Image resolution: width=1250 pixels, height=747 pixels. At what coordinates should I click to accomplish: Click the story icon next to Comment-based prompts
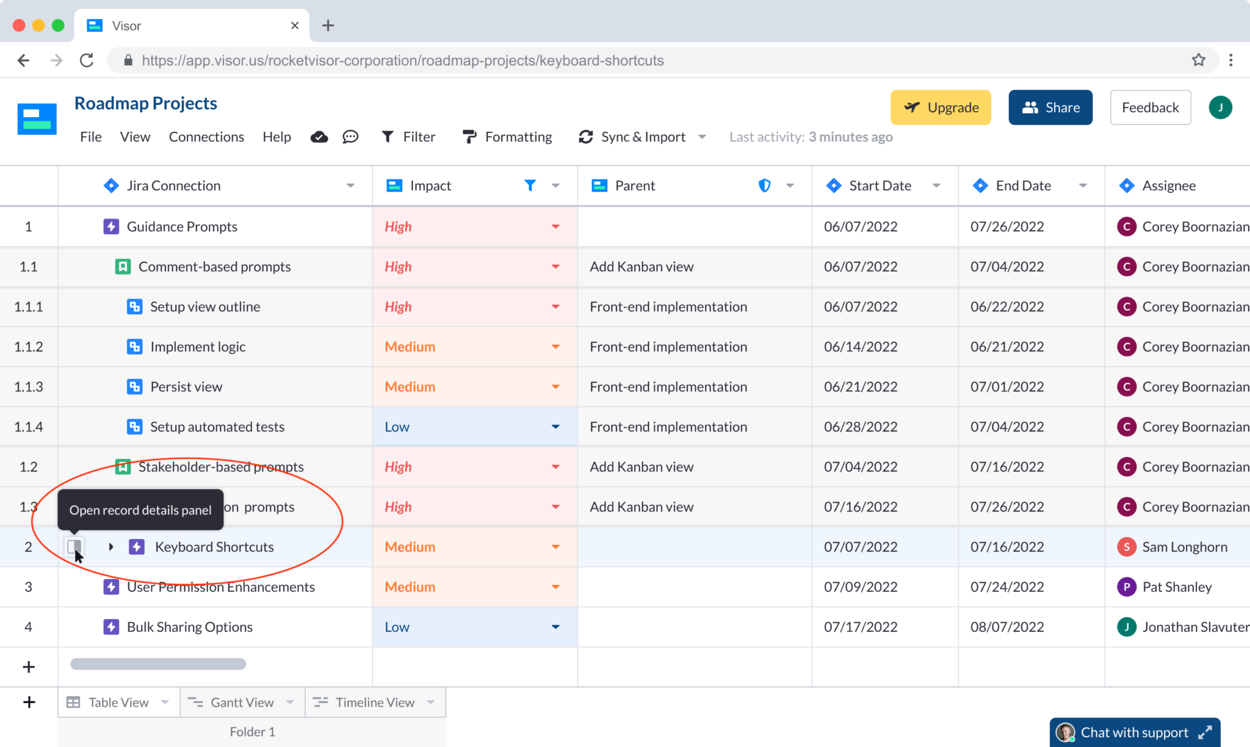tap(123, 267)
